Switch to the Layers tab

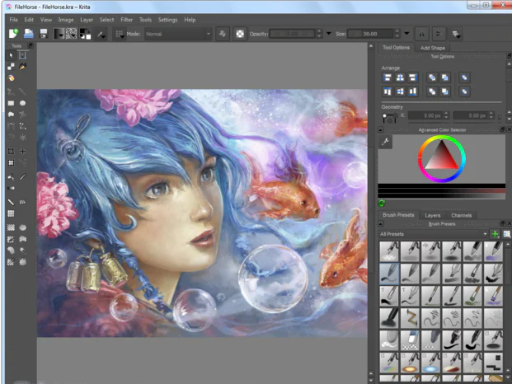point(432,215)
